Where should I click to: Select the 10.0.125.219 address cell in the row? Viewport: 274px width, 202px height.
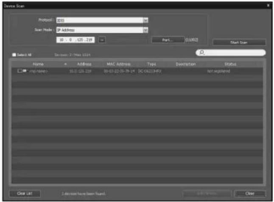[81, 71]
